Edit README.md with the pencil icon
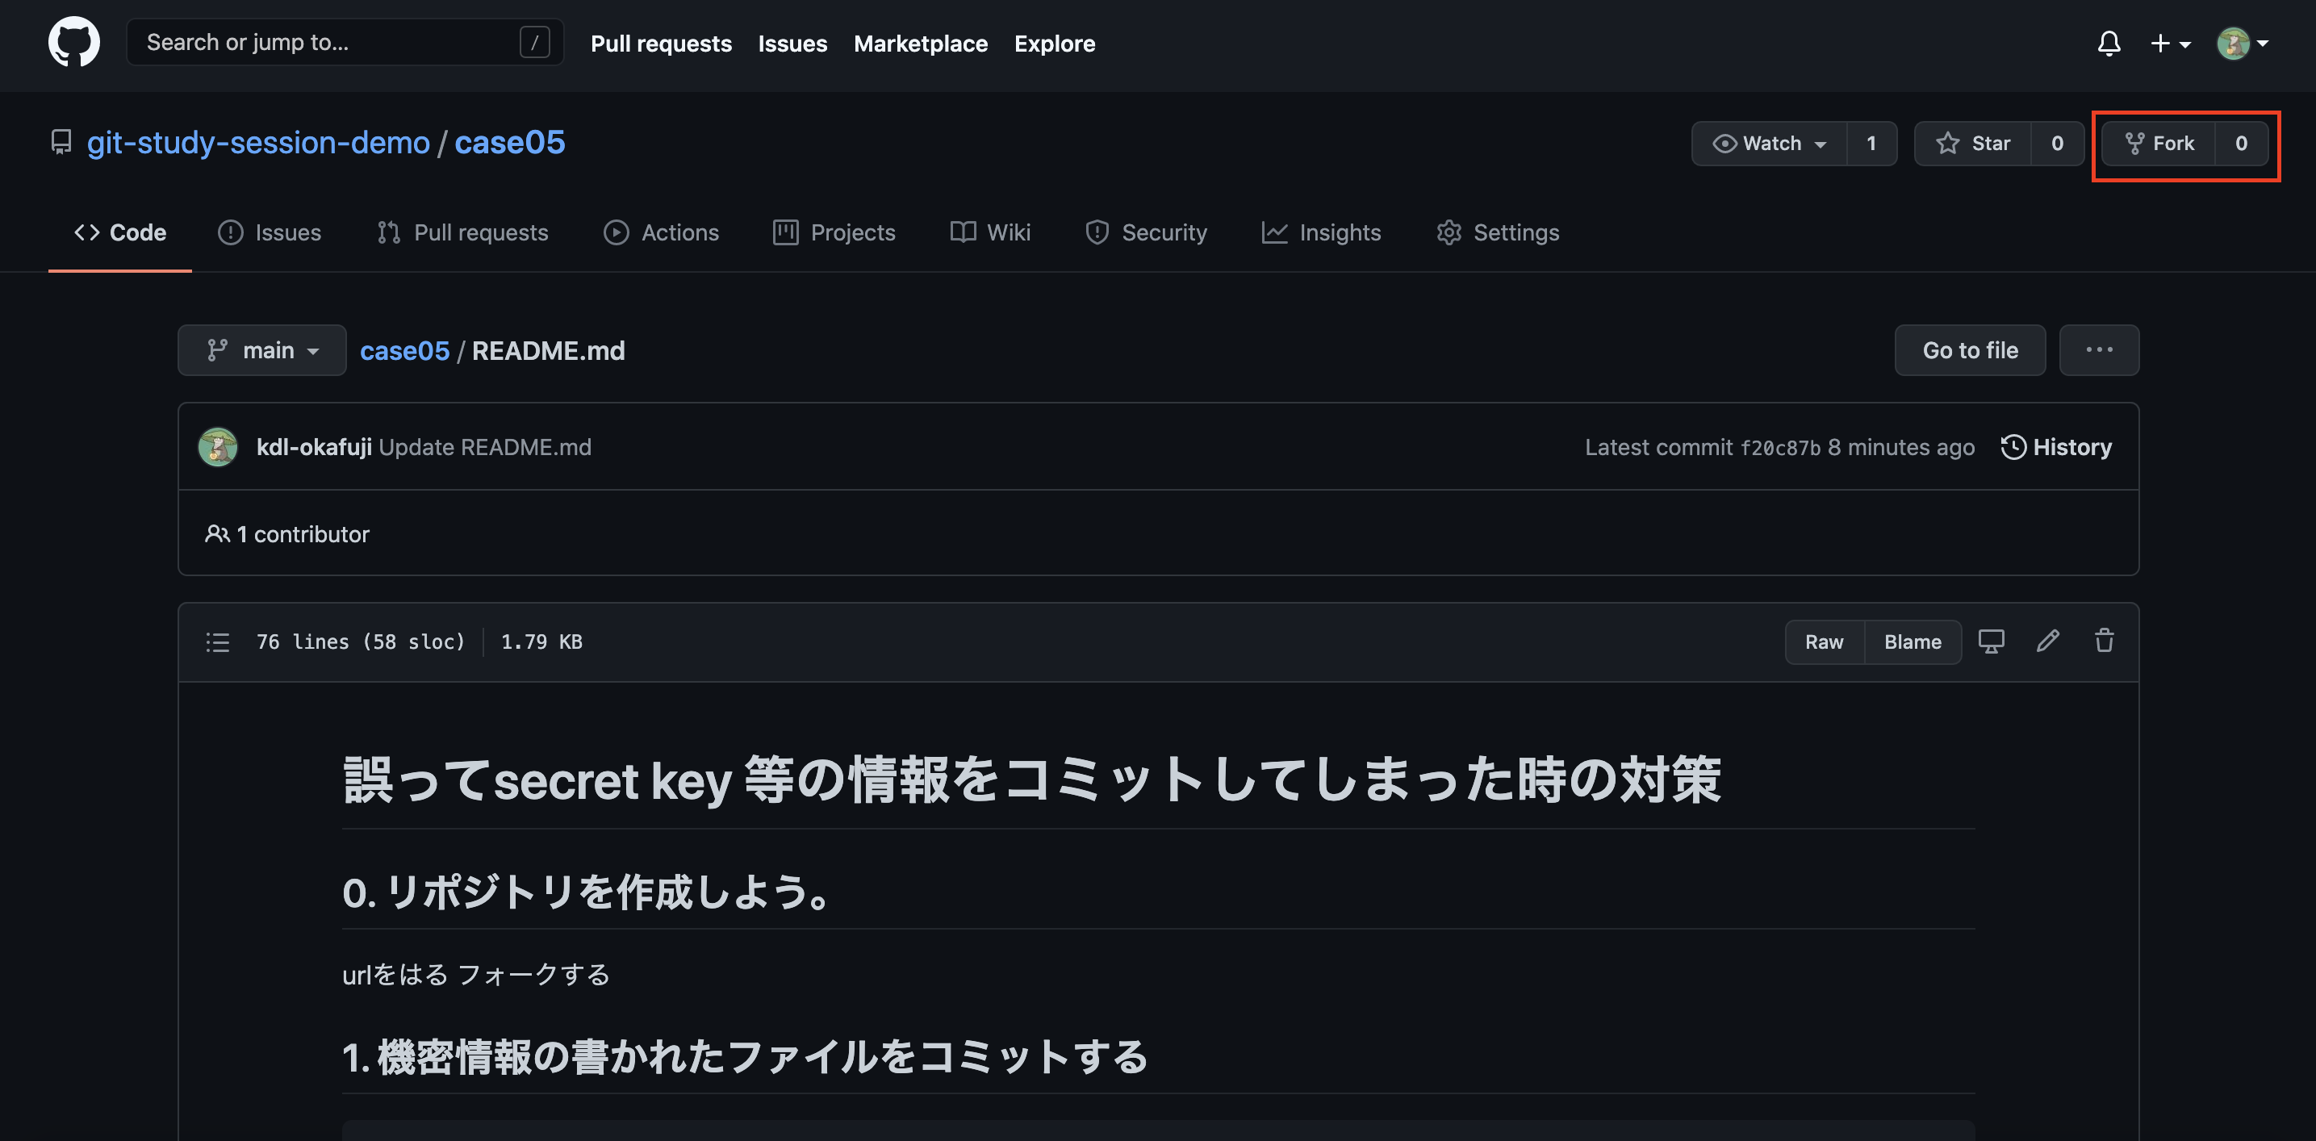This screenshot has width=2316, height=1141. [x=2048, y=640]
